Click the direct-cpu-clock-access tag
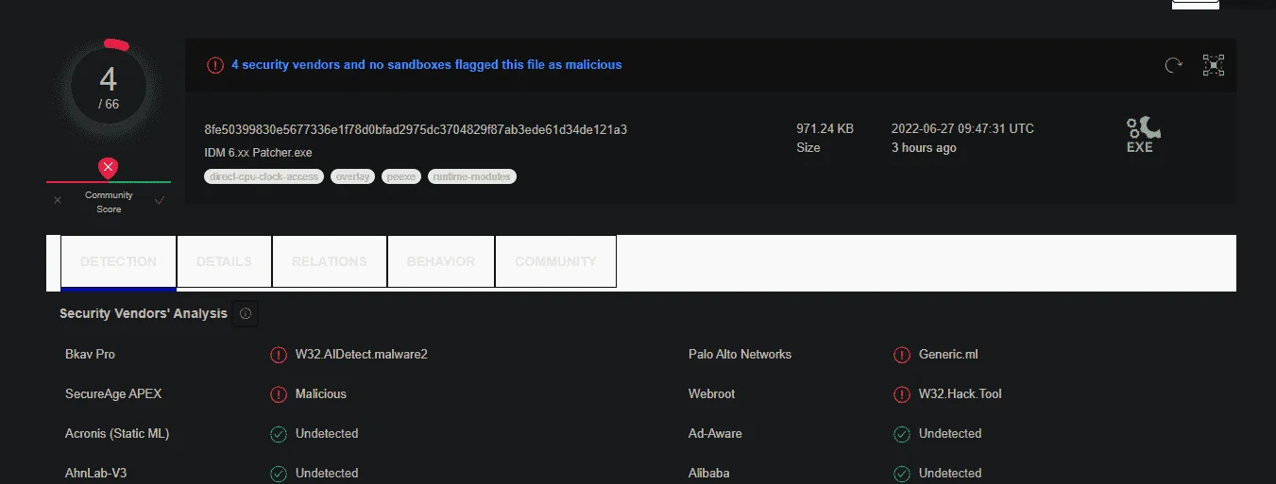This screenshot has height=484, width=1276. point(264,176)
